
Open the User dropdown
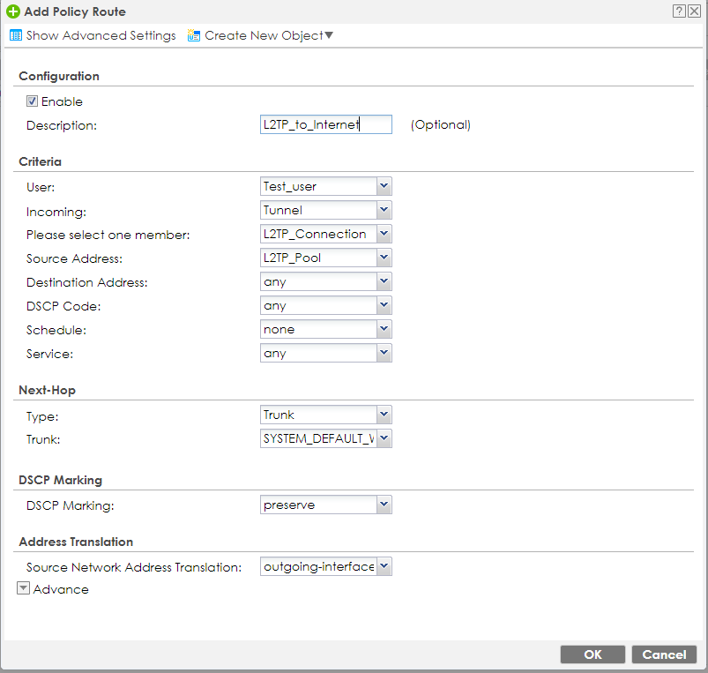point(383,186)
